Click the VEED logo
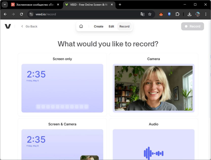211x160 pixels. 8,26
